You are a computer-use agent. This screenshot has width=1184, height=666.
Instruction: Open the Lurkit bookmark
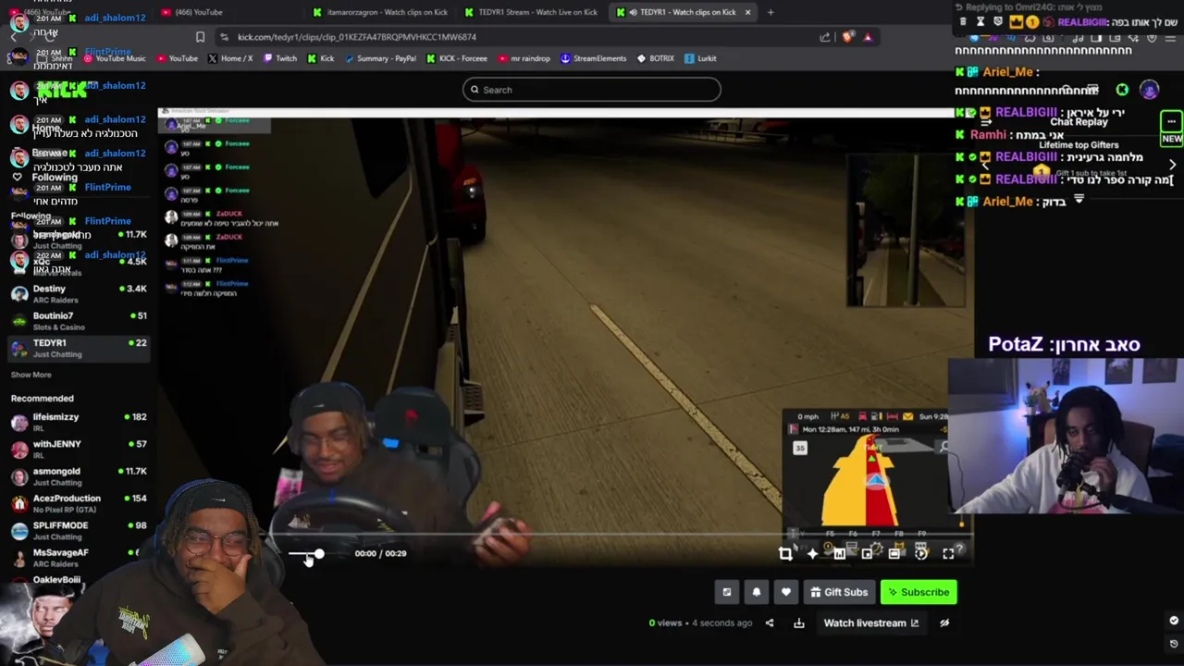[x=701, y=58]
